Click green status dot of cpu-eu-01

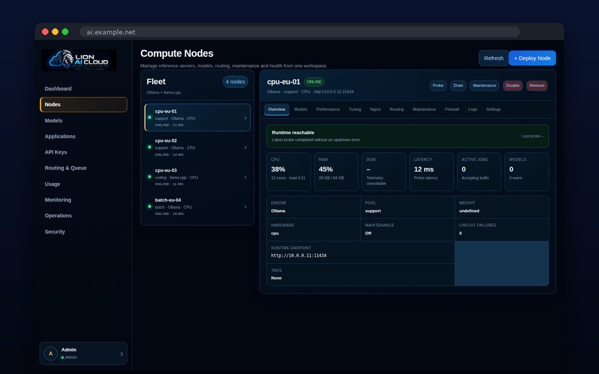point(149,118)
